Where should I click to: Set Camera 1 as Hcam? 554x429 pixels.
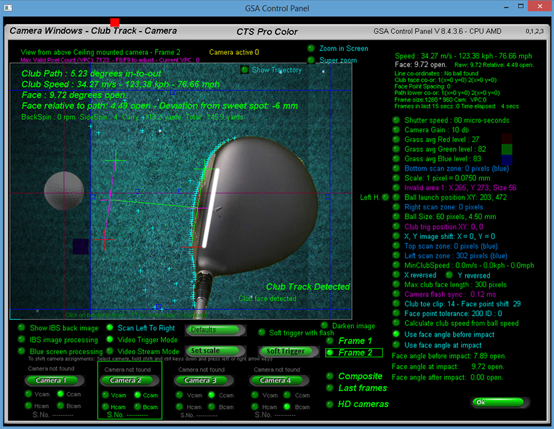point(28,406)
